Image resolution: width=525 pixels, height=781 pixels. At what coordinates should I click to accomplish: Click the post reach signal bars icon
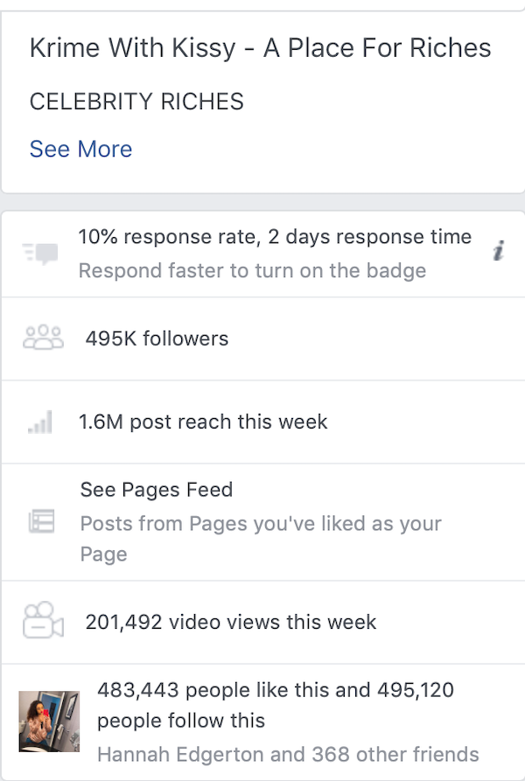point(40,423)
